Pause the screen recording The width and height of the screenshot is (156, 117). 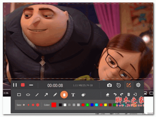(15, 85)
